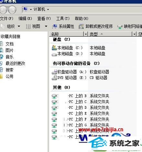This screenshot has width=142, height=152.
Task: Click the 文档 favorites icon
Action: tap(2, 44)
